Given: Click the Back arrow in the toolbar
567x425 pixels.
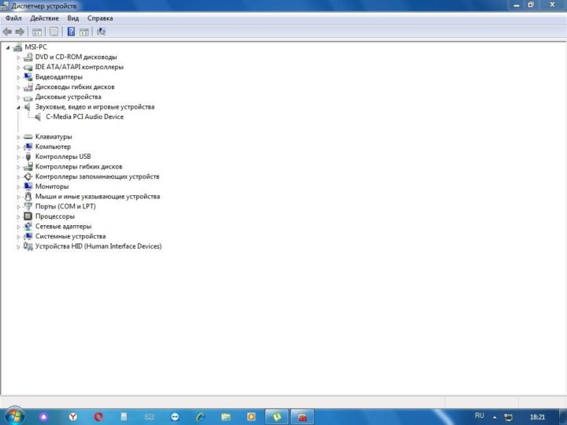Looking at the screenshot, I should (x=7, y=31).
